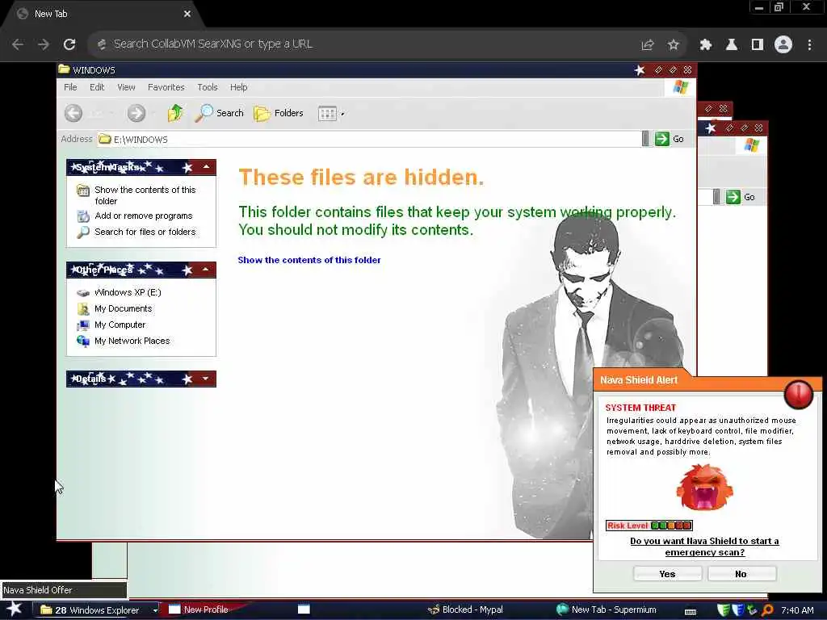Click Add or remove programs
Viewport: 827px width, 620px height.
[144, 216]
